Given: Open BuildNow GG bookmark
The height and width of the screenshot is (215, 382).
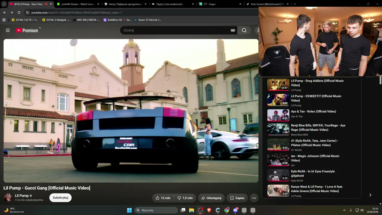Looking at the screenshot, I should (117, 20).
